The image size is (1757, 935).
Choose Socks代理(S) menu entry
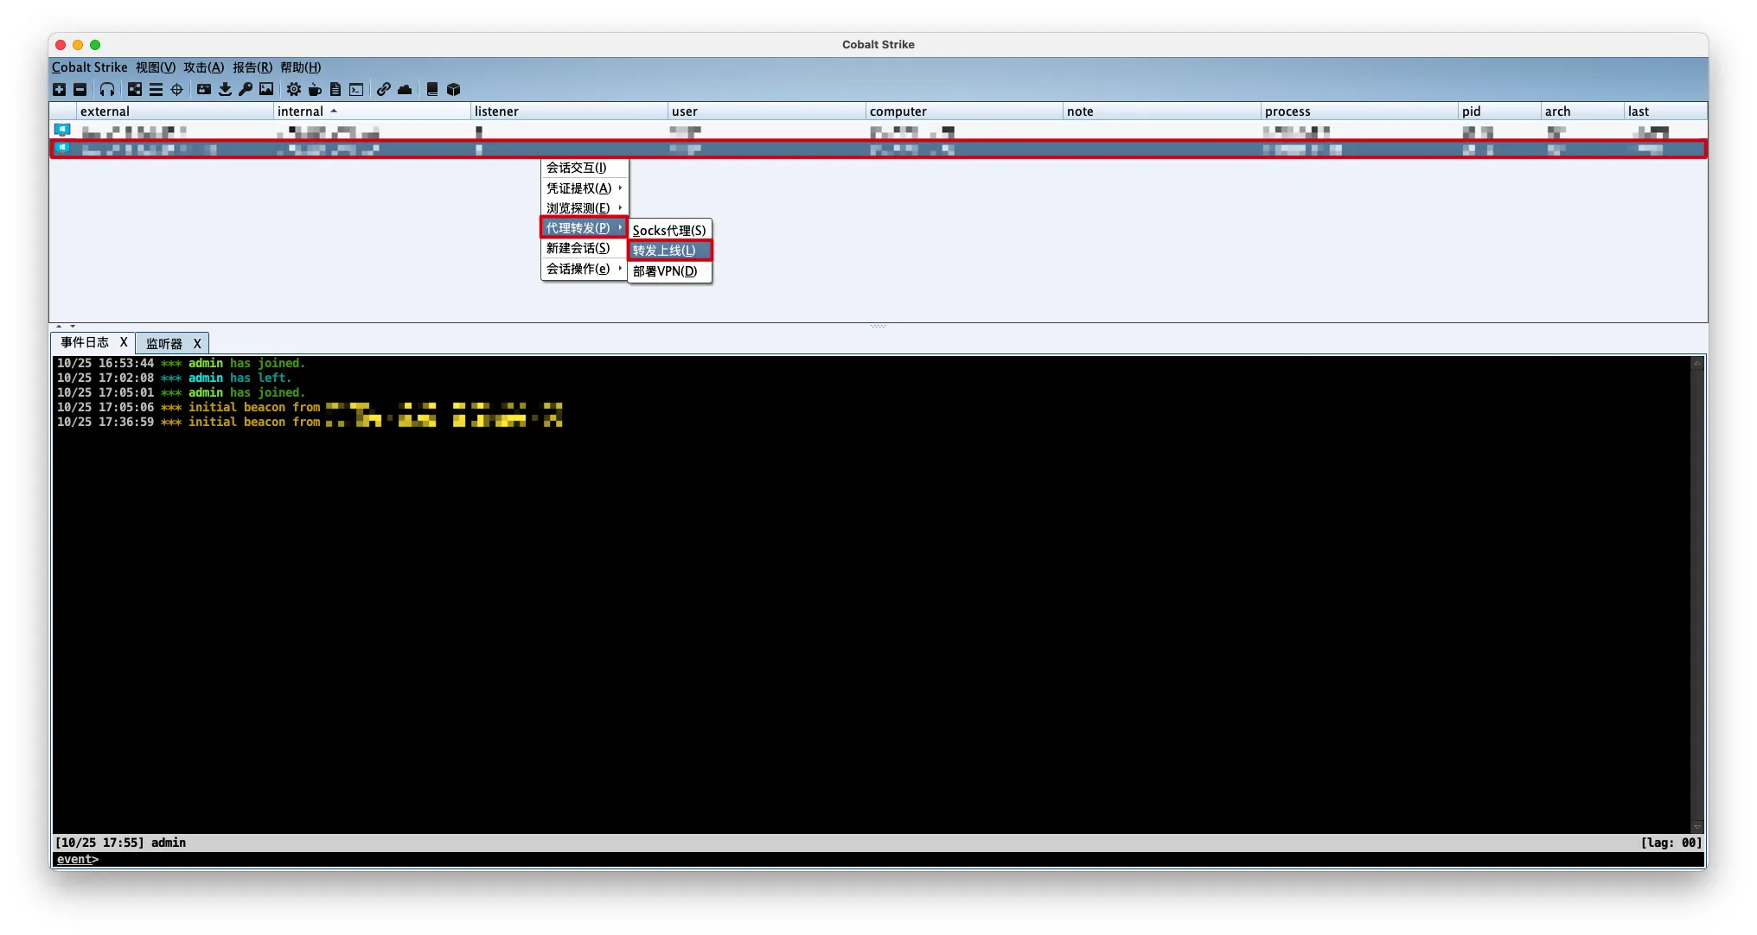[669, 230]
